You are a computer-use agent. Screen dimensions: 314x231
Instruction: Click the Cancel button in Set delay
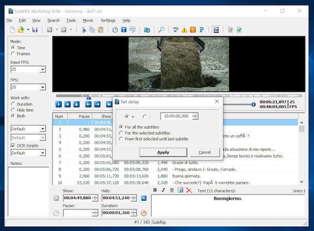pyautogui.click(x=205, y=152)
